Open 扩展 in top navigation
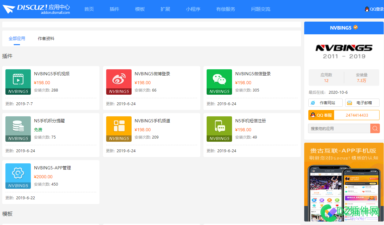The image size is (384, 225). click(165, 9)
